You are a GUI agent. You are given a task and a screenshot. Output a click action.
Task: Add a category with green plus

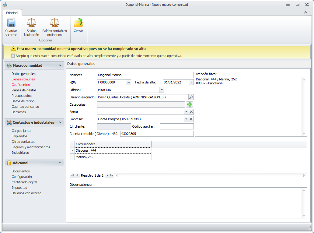coord(190,104)
